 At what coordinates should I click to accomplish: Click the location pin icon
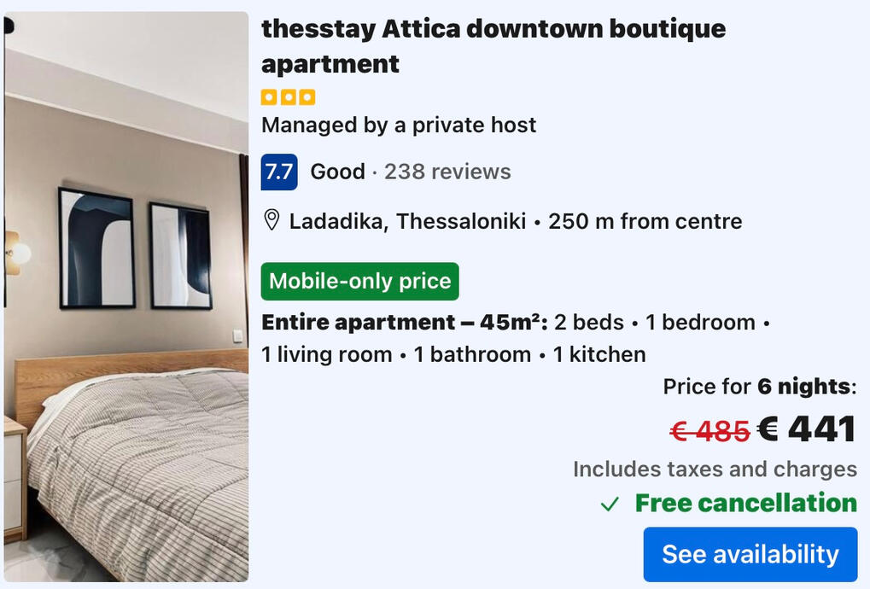point(272,221)
